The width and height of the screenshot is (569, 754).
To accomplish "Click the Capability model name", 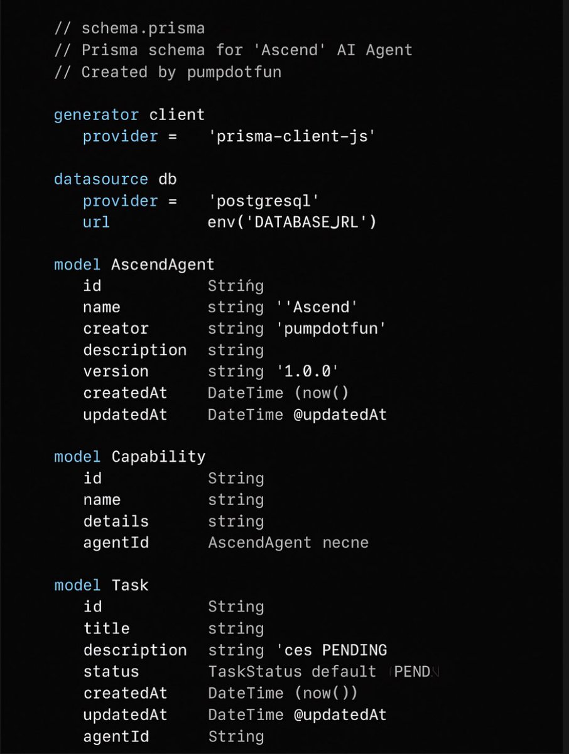I will 158,457.
